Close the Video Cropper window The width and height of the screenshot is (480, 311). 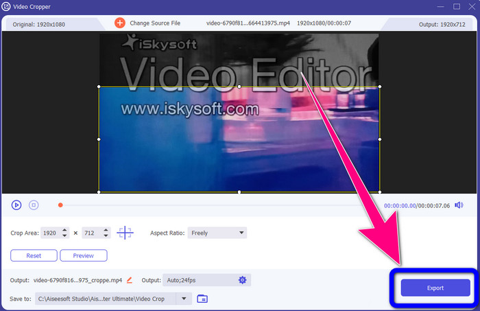pos(472,6)
